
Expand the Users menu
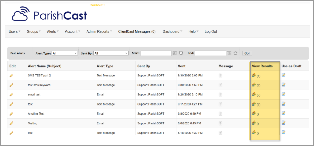(x=14, y=31)
